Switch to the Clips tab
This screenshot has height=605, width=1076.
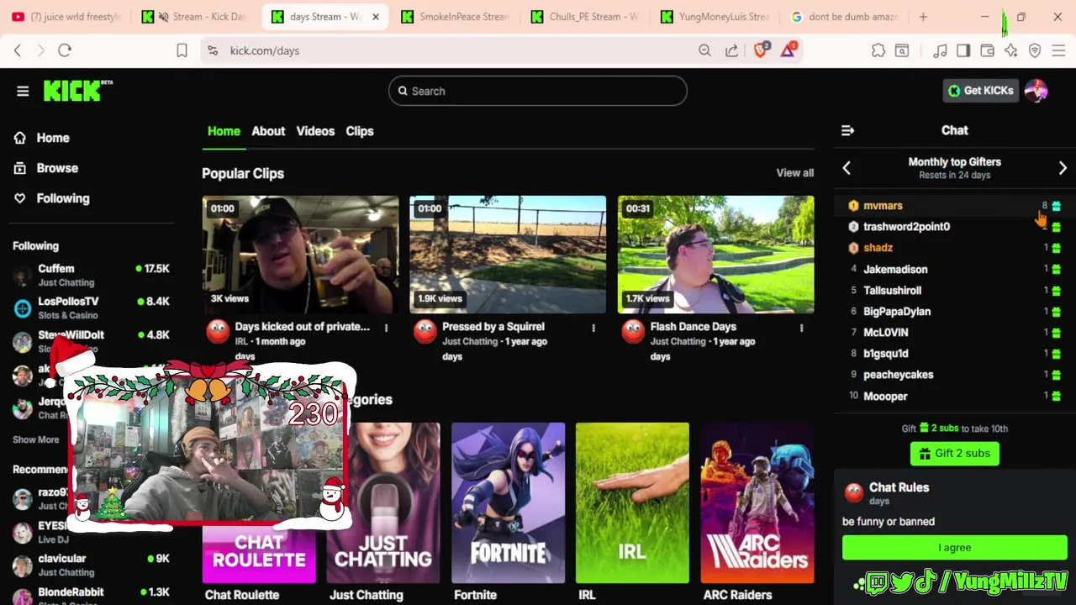point(360,131)
